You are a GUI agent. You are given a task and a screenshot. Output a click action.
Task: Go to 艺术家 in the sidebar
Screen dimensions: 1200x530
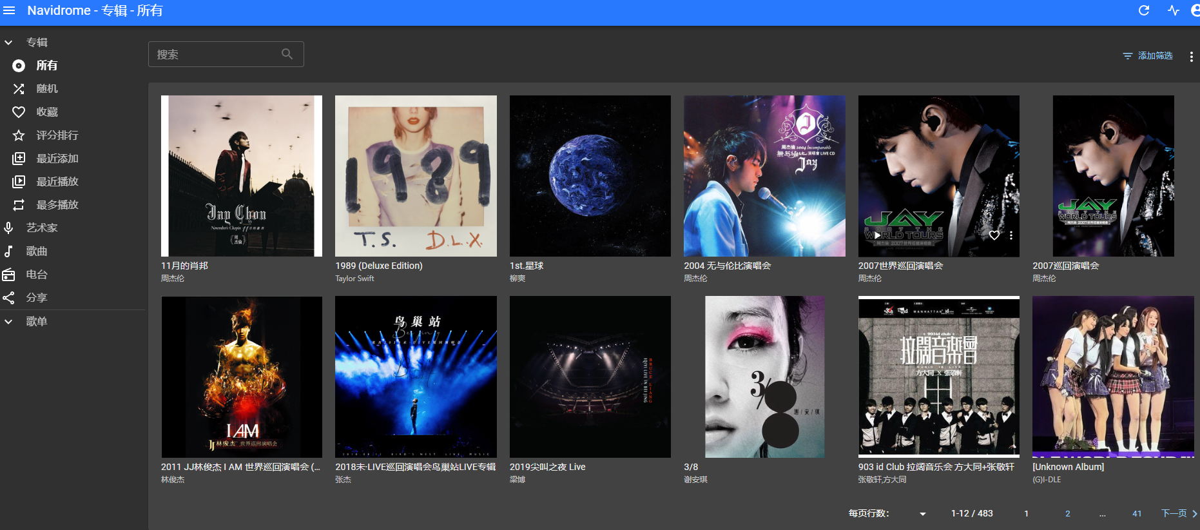(x=41, y=228)
